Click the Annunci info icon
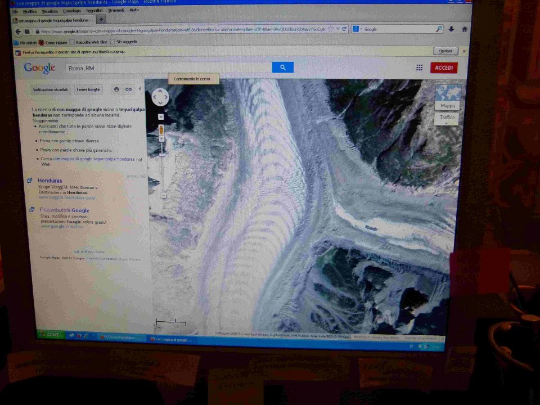Screen dimensions: 540x405 coord(143,176)
